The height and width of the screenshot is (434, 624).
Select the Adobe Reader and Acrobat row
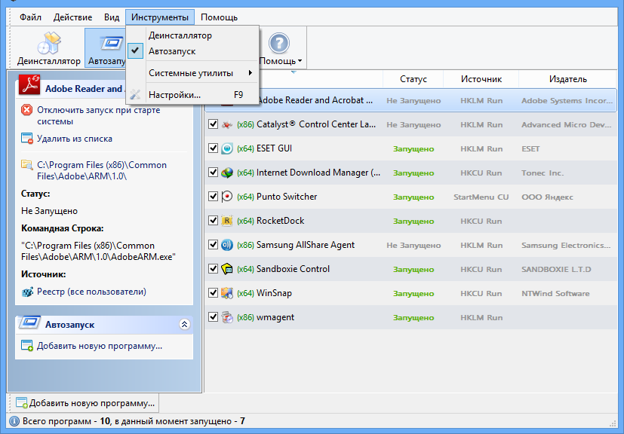[x=410, y=100]
